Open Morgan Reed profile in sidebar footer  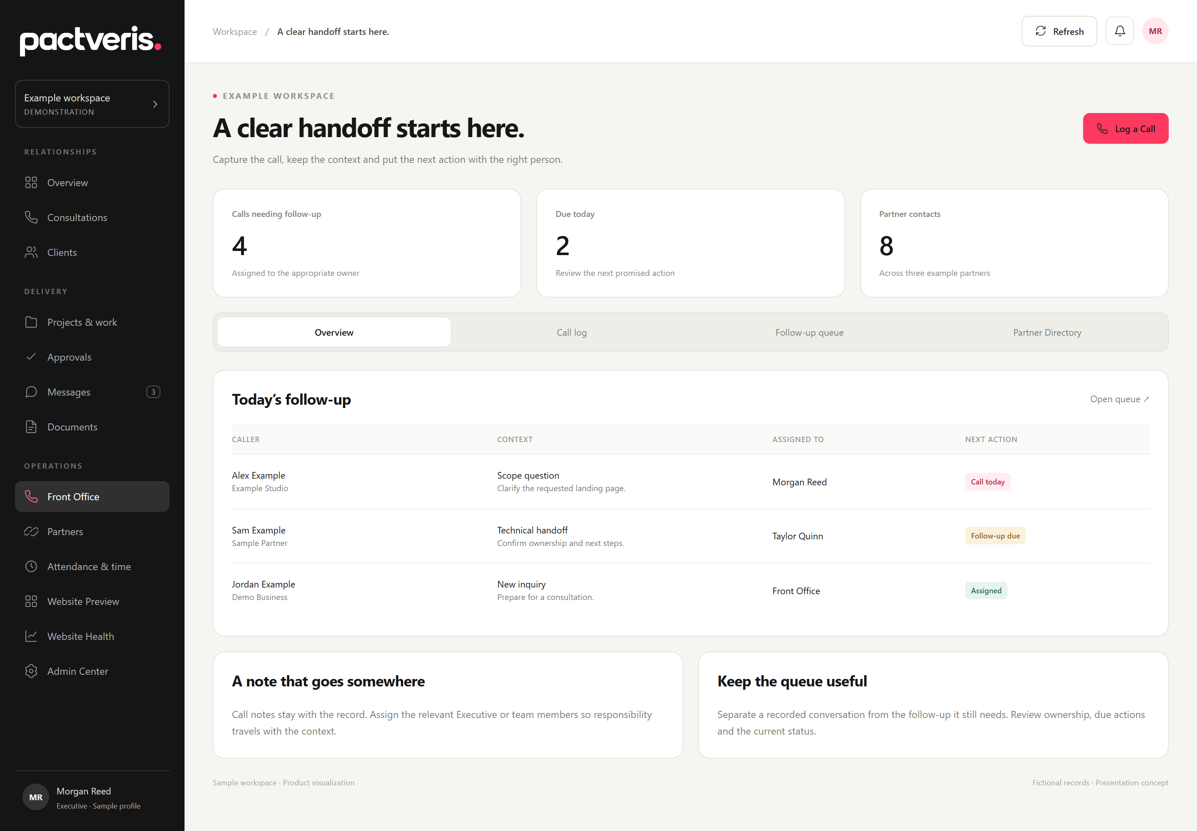point(92,798)
